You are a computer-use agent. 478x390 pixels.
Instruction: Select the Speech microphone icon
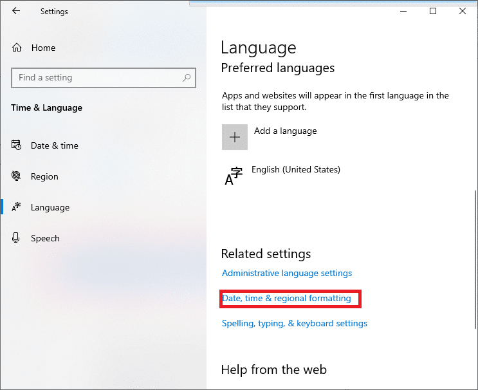pos(17,238)
